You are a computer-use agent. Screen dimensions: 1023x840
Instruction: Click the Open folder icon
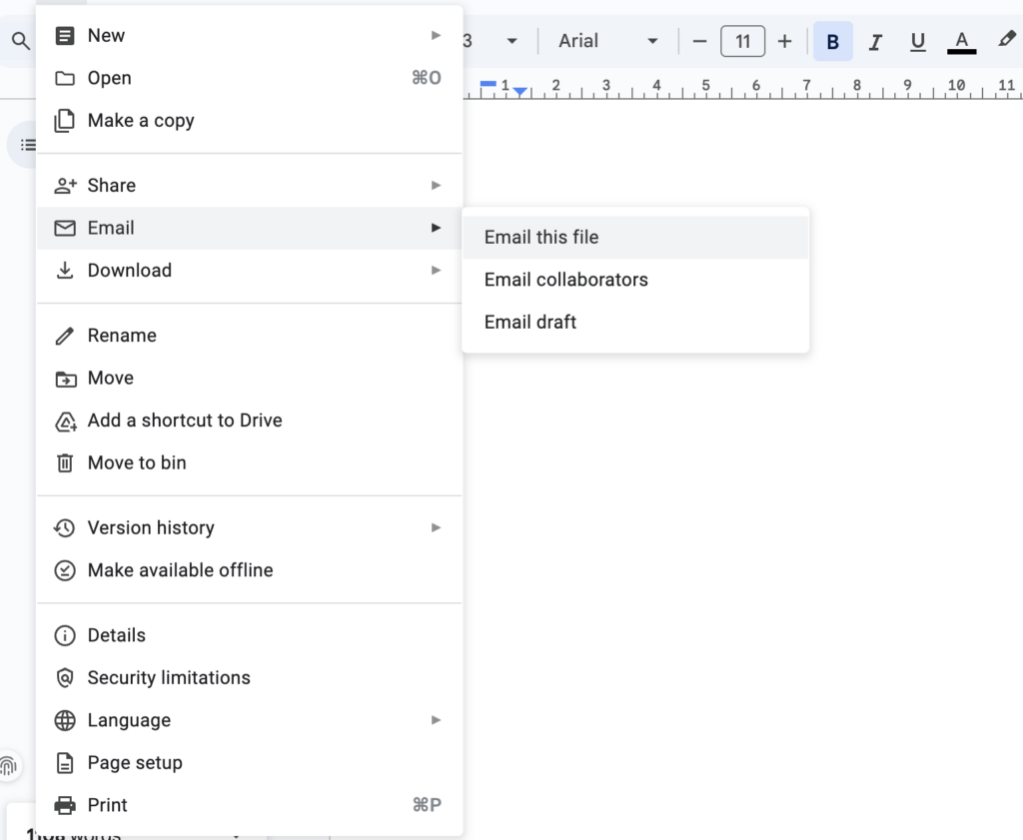point(65,78)
